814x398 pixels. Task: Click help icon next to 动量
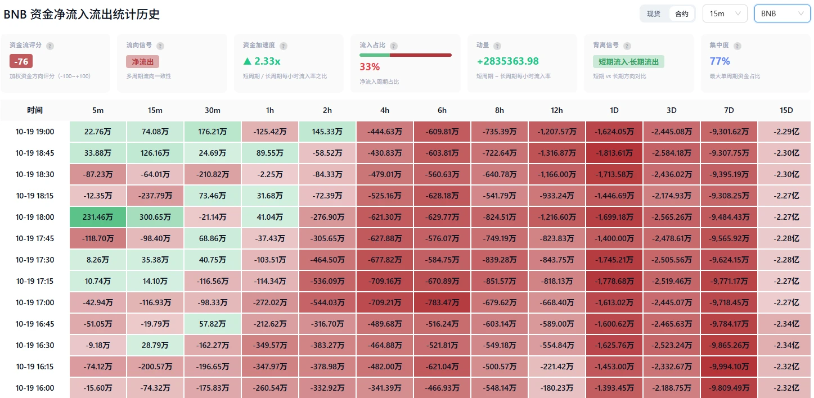pos(497,46)
